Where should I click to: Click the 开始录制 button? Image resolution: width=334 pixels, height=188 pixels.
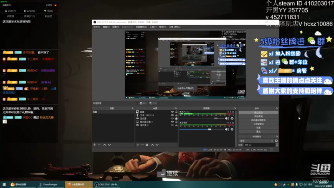click(258, 117)
